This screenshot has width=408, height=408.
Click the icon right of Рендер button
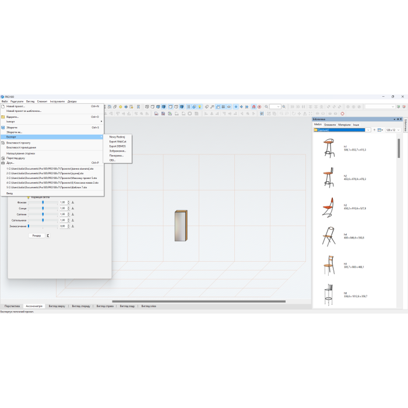48,235
